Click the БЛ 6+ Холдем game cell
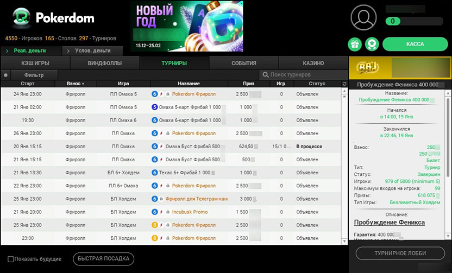This screenshot has width=452, height=273. pyautogui.click(x=123, y=173)
